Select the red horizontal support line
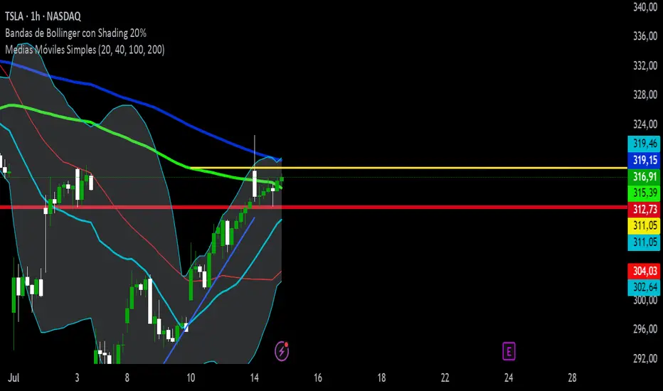The image size is (663, 391). (313, 207)
